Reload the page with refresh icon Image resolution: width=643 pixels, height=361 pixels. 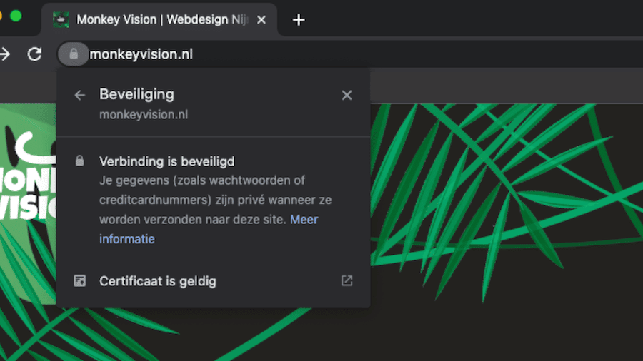point(35,54)
